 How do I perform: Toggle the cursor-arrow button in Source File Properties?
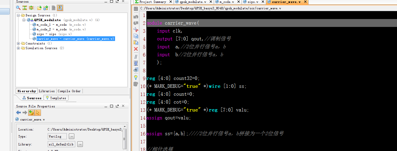pos(38,113)
